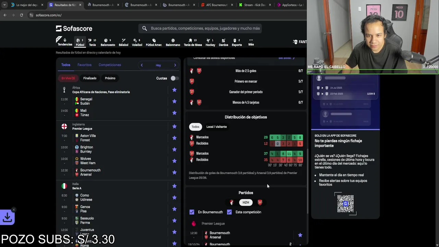439x247 pixels.
Task: Star the Aston Villa vs Forest match
Action: click(174, 138)
